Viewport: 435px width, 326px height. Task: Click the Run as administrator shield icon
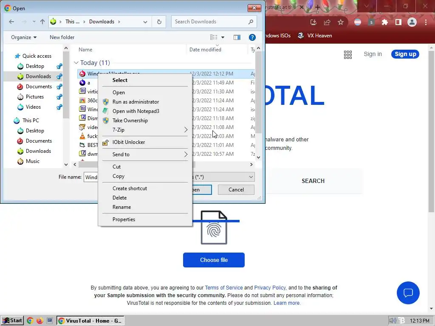[106, 102]
